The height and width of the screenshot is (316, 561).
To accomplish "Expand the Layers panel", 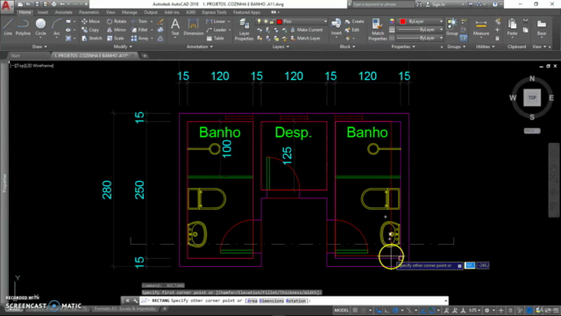I will pos(280,47).
